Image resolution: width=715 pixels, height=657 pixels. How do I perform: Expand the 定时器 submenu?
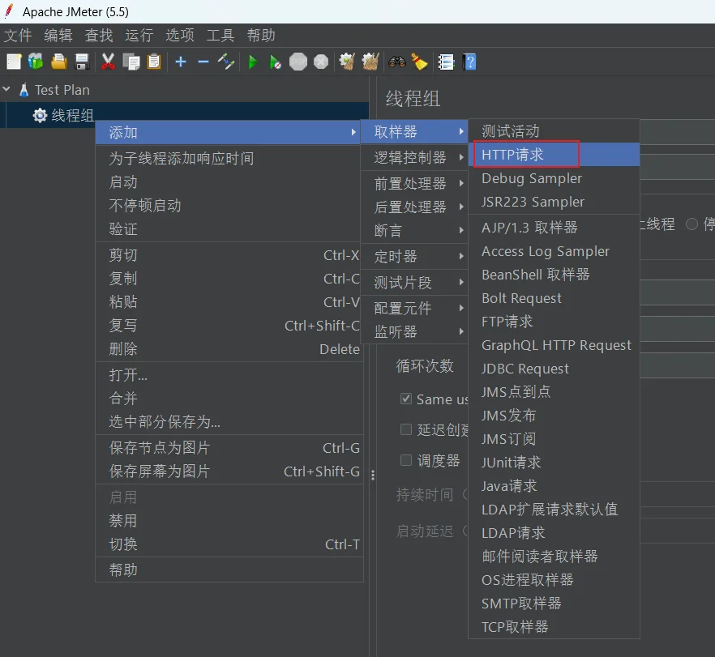coord(414,257)
